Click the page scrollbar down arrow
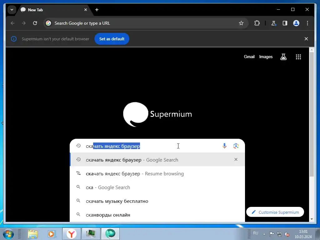Image resolution: width=320 pixels, height=240 pixels. click(312, 219)
